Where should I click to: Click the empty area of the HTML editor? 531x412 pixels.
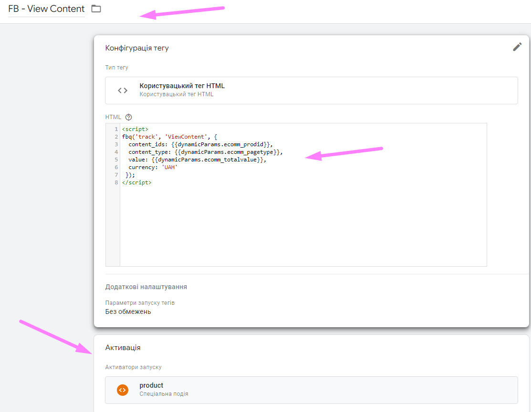click(x=302, y=224)
